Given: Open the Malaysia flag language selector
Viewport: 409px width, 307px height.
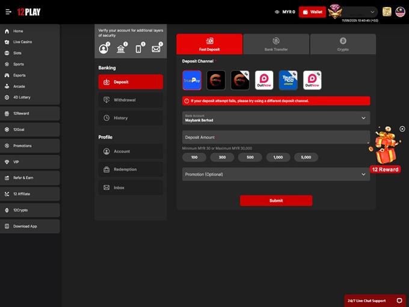Looking at the screenshot, I should click(x=400, y=11).
